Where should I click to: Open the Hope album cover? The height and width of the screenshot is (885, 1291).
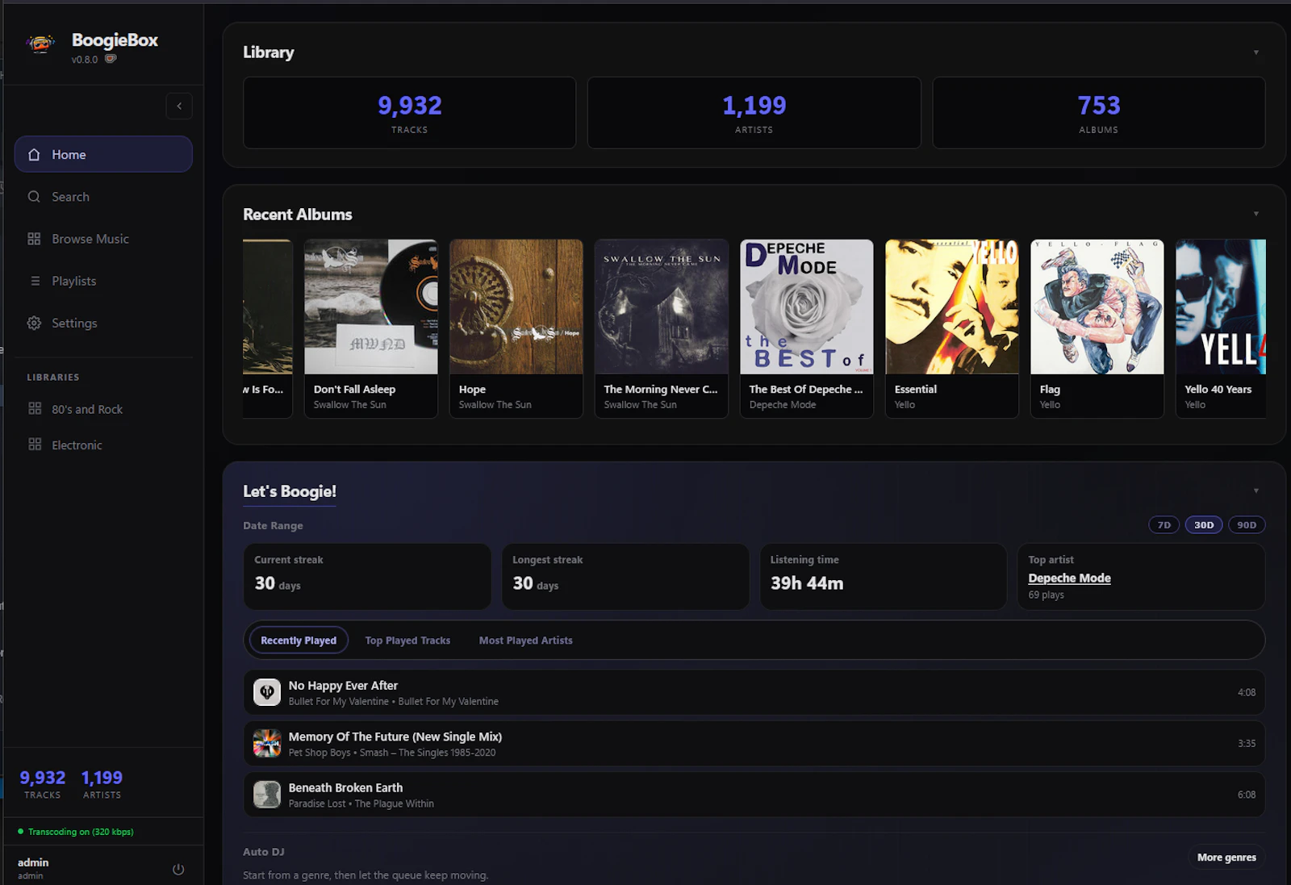click(516, 307)
